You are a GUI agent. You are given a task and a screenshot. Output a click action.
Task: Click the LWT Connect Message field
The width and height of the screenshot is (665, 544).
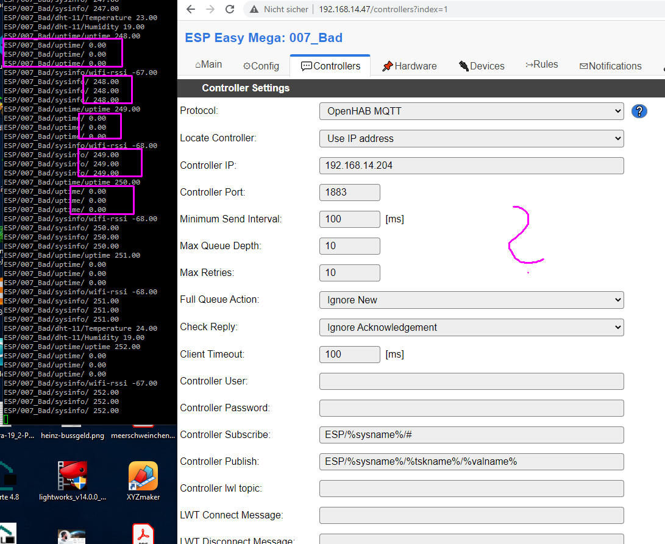click(x=471, y=515)
